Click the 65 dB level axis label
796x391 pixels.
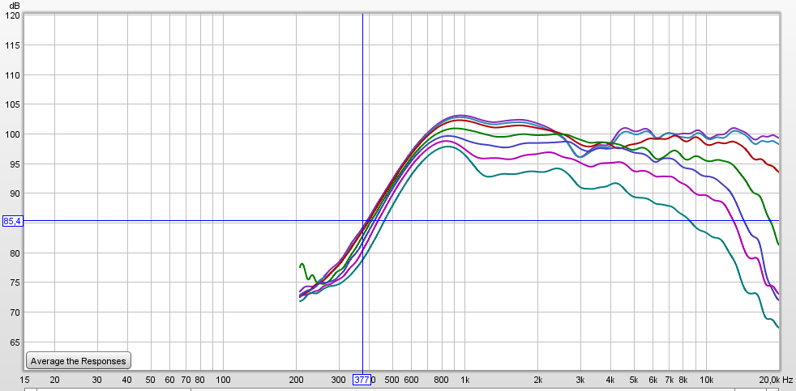[x=15, y=342]
